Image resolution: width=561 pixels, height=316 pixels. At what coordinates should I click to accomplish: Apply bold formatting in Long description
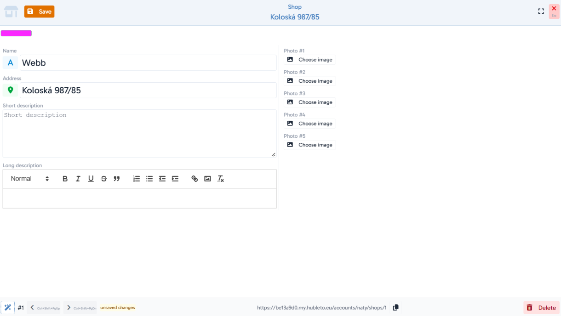coord(65,179)
